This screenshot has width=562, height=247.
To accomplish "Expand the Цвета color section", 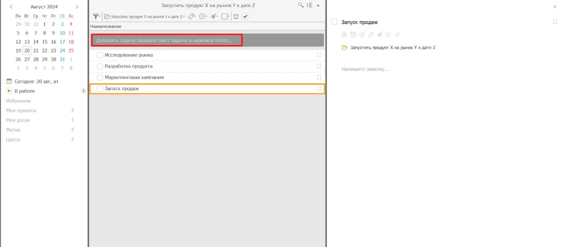I will [x=73, y=139].
